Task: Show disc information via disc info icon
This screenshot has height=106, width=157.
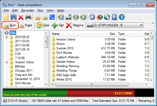Action: click(x=61, y=17)
